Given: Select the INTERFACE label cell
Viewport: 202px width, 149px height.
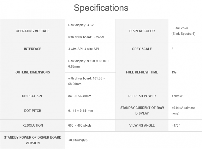Looking at the screenshot, I should (33, 49).
